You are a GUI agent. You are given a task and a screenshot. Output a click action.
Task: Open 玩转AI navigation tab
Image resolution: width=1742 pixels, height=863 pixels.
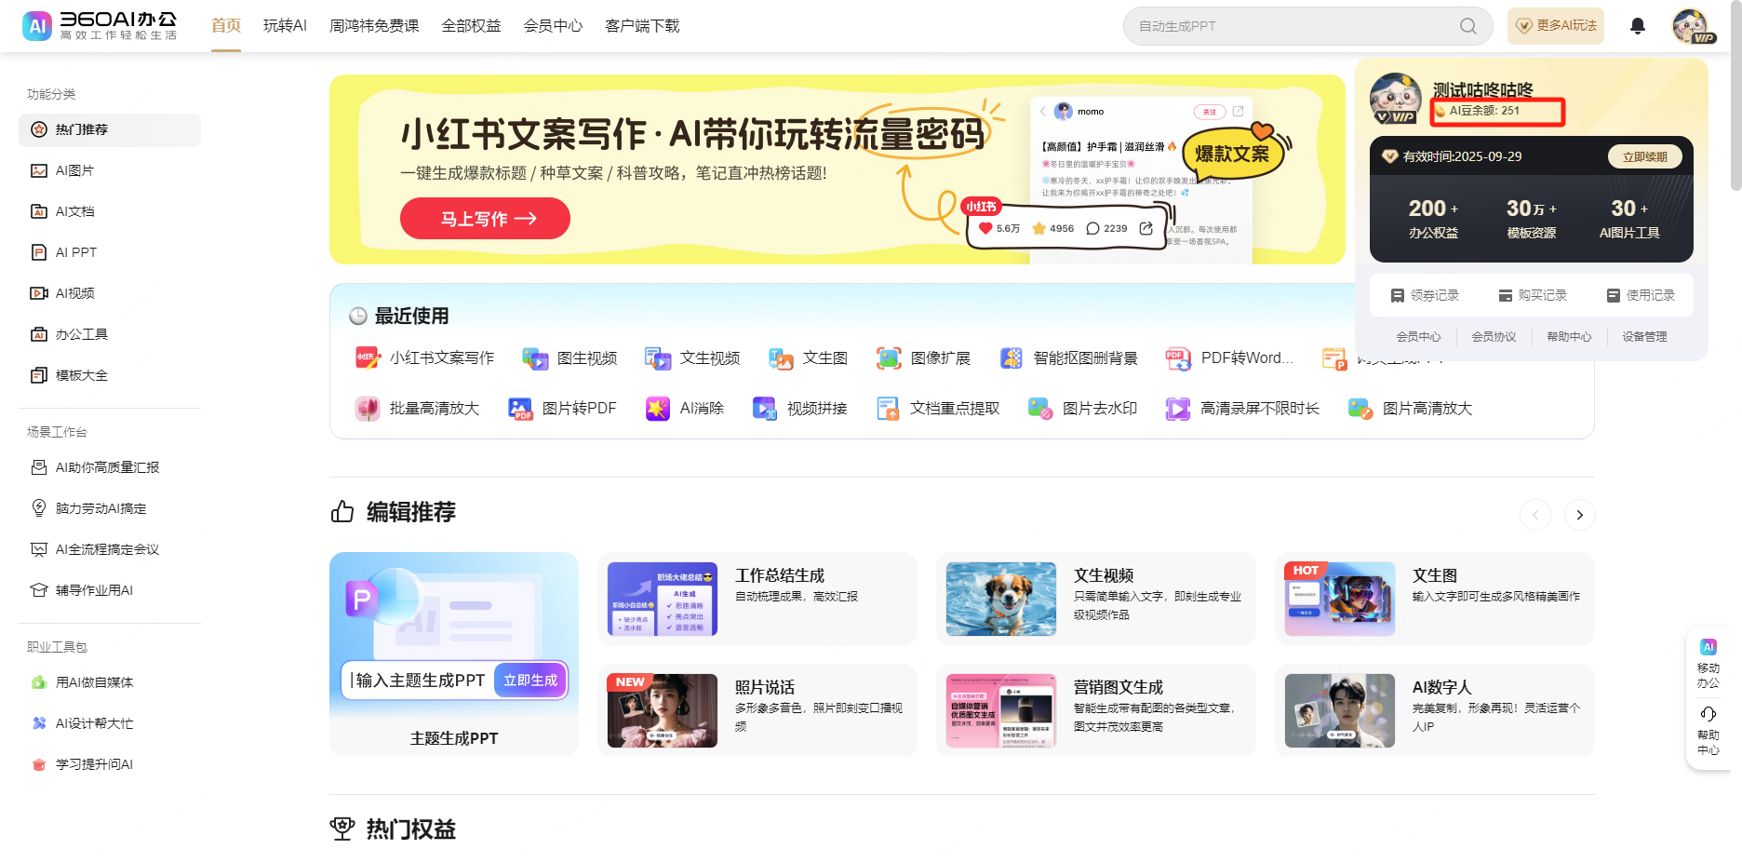[285, 26]
